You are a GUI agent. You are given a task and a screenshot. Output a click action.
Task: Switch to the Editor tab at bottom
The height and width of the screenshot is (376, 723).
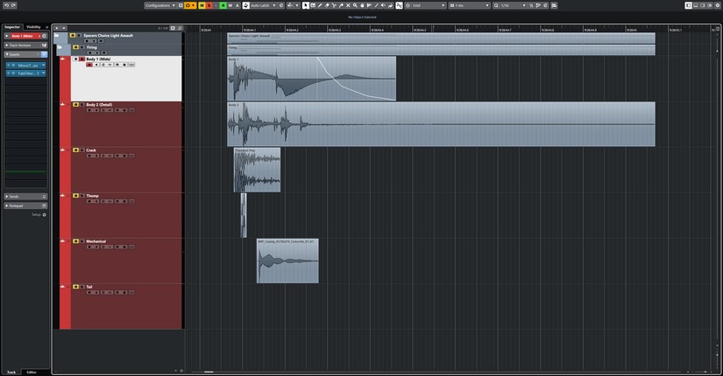(x=32, y=373)
